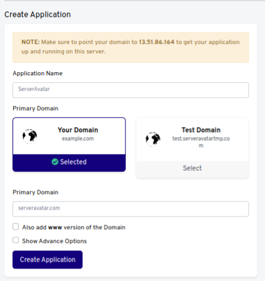Click the green checkmark icon beside Selected
This screenshot has width=265, height=281.
click(x=55, y=162)
